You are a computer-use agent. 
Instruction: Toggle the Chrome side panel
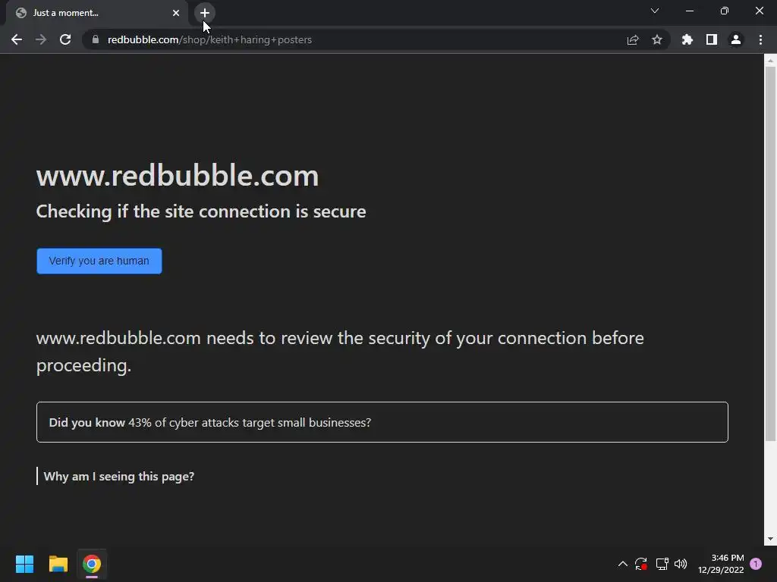712,39
